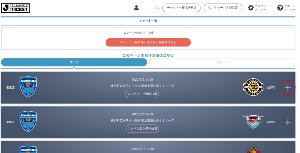The width and height of the screenshot is (300, 153).
Task: Click ニッパツ三ツ沢球技場 venue in second match
Action: (x=142, y=129)
